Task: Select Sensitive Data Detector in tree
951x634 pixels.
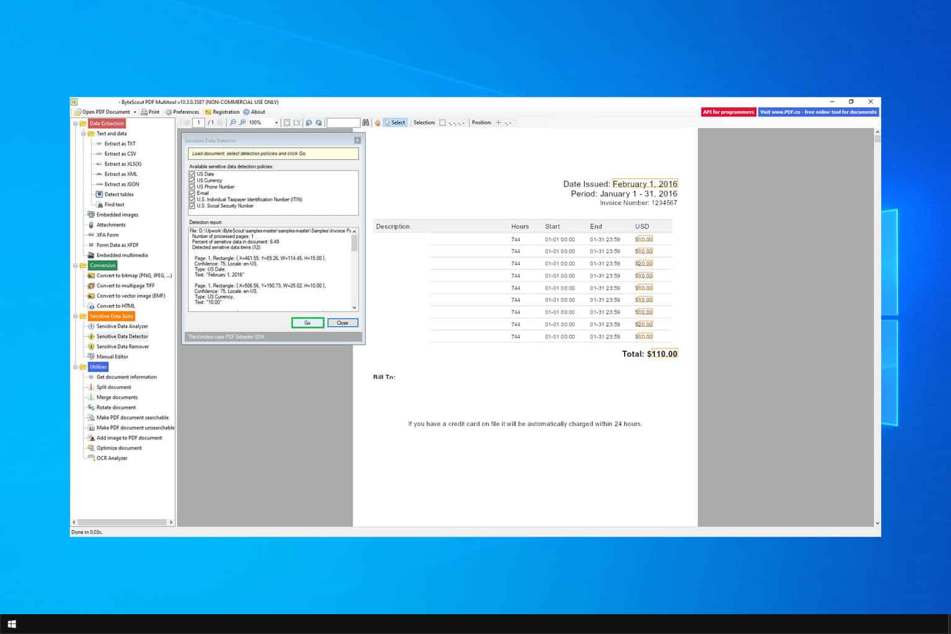Action: (x=122, y=337)
